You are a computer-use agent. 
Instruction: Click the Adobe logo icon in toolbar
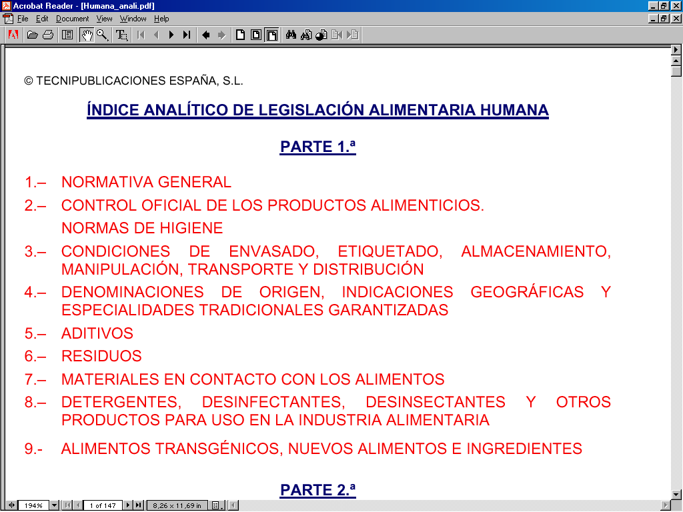click(13, 35)
